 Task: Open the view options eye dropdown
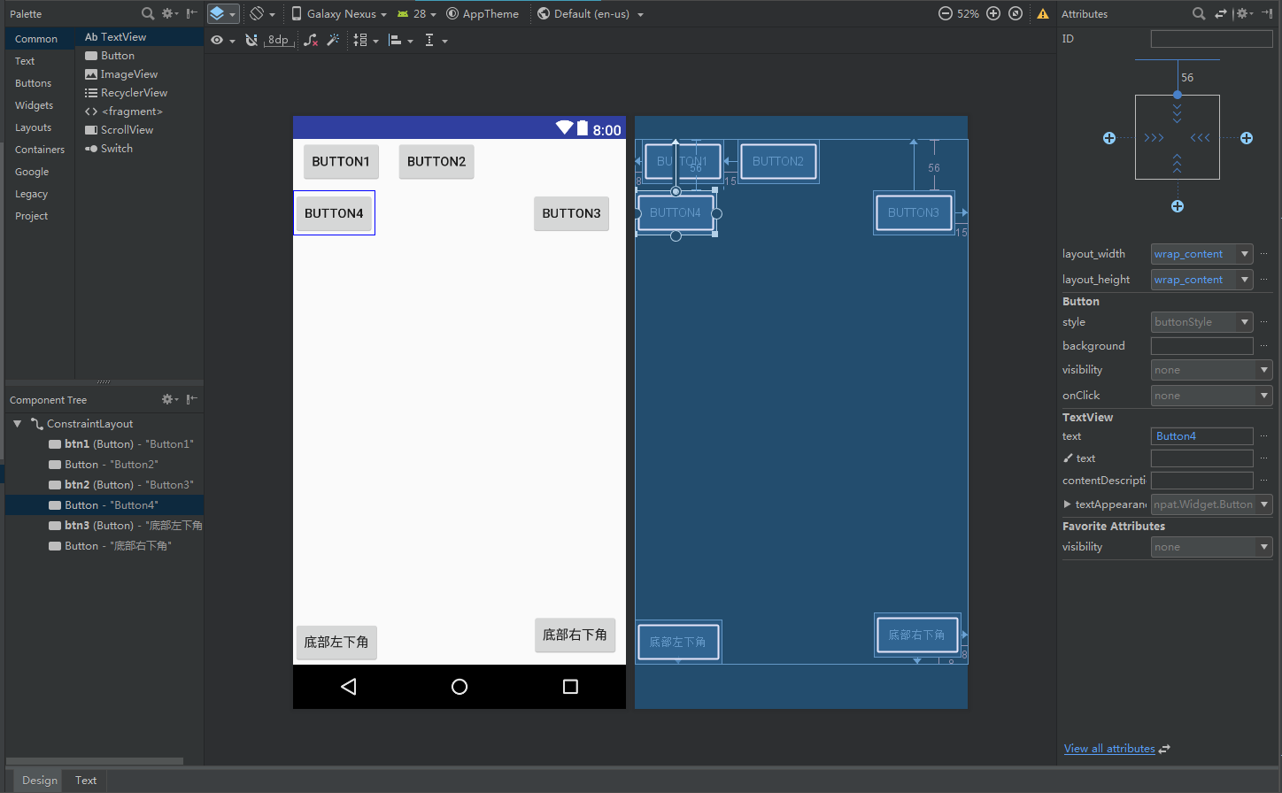tap(223, 40)
